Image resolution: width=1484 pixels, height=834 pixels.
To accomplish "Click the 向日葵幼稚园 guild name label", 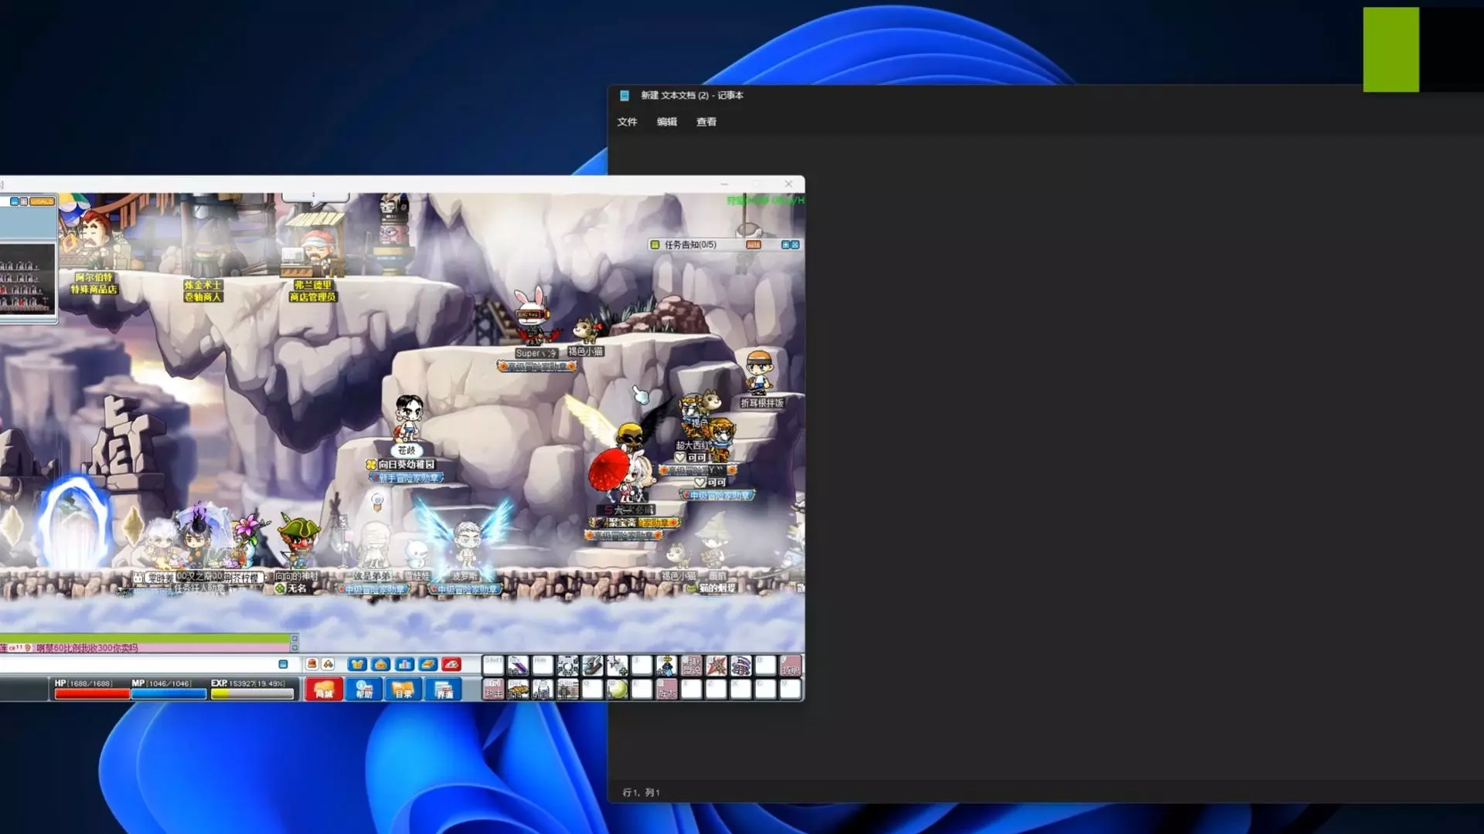I will 407,464.
